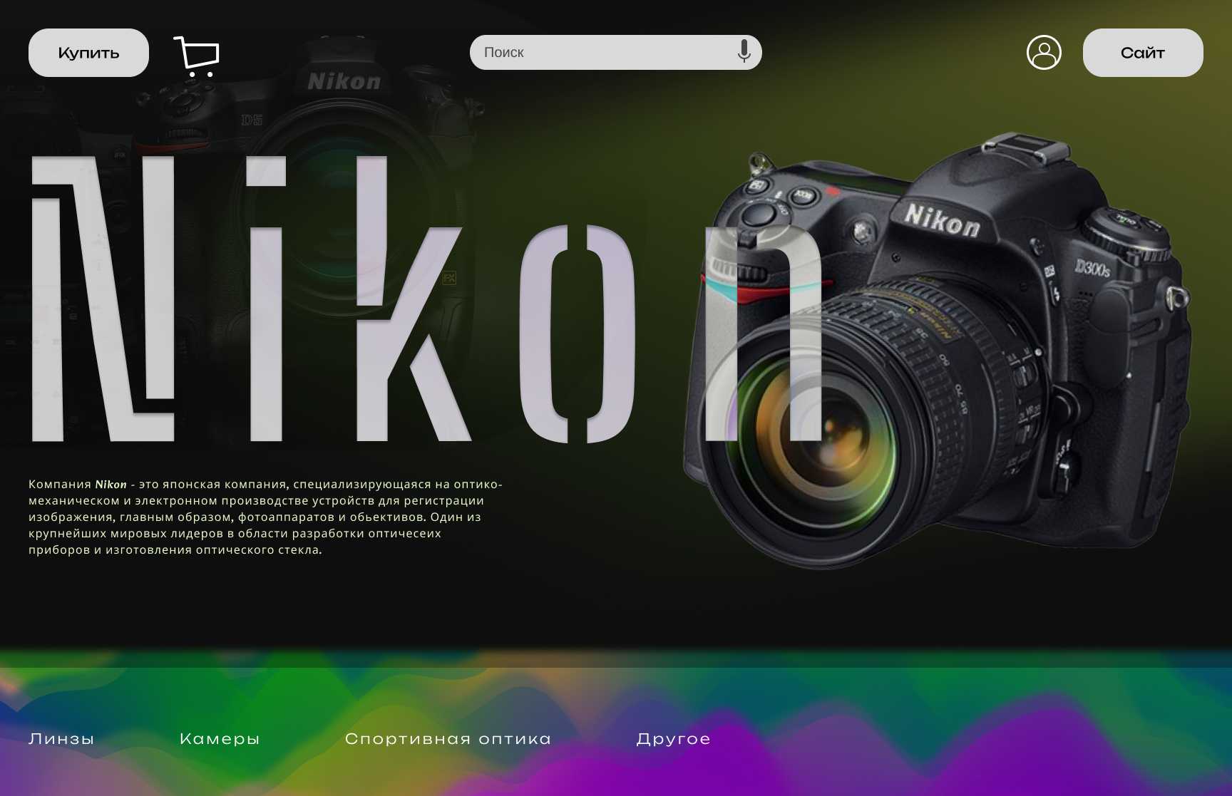
Task: Click the company description paragraph
Action: coord(264,517)
